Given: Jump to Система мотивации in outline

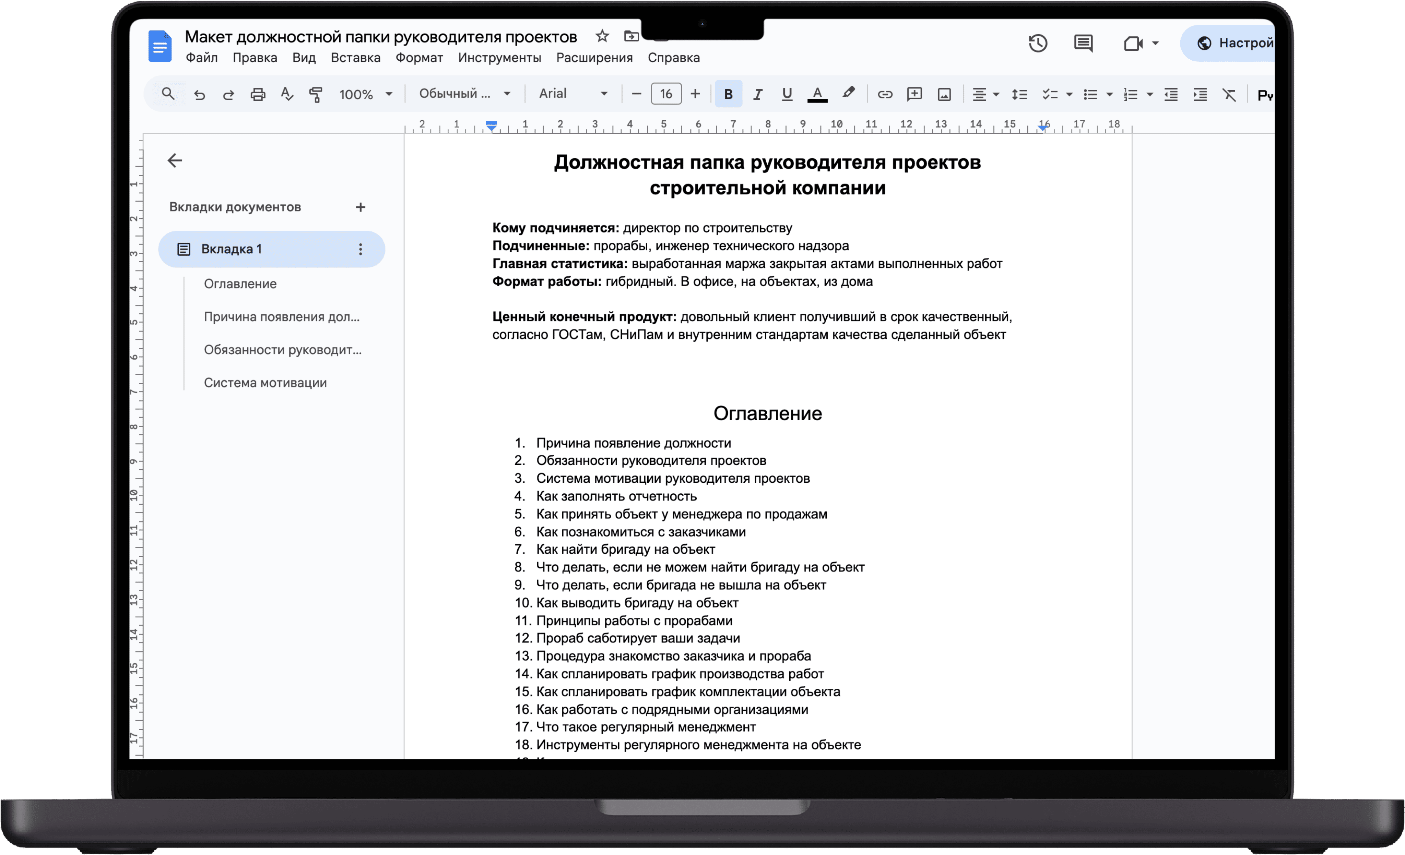Looking at the screenshot, I should (x=265, y=383).
